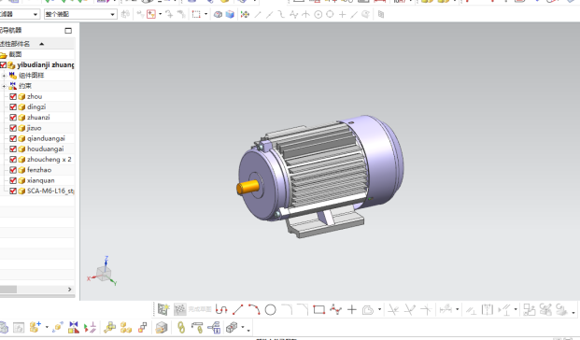Click the pattern component cubes icon
This screenshot has width=580, height=340.
[126, 328]
